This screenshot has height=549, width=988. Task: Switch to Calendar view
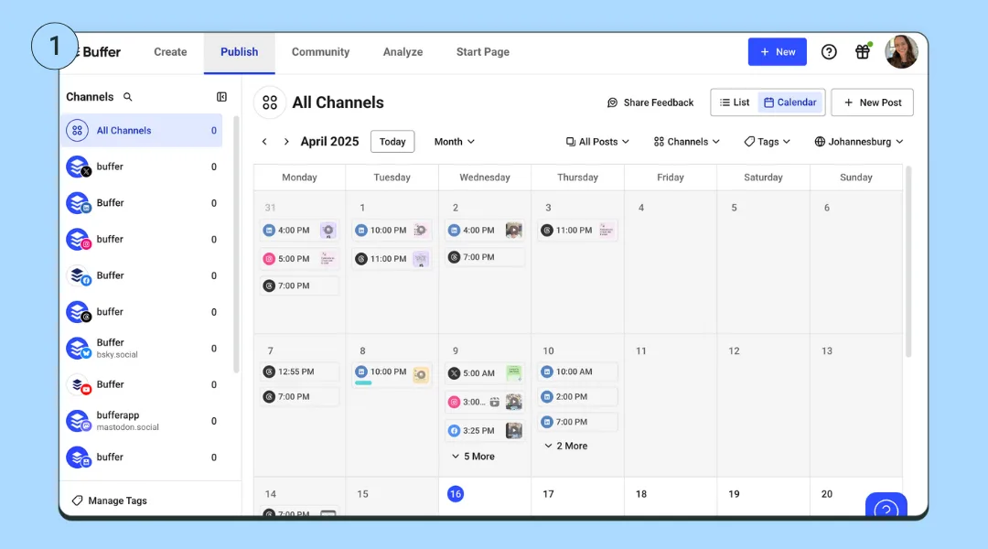point(790,102)
